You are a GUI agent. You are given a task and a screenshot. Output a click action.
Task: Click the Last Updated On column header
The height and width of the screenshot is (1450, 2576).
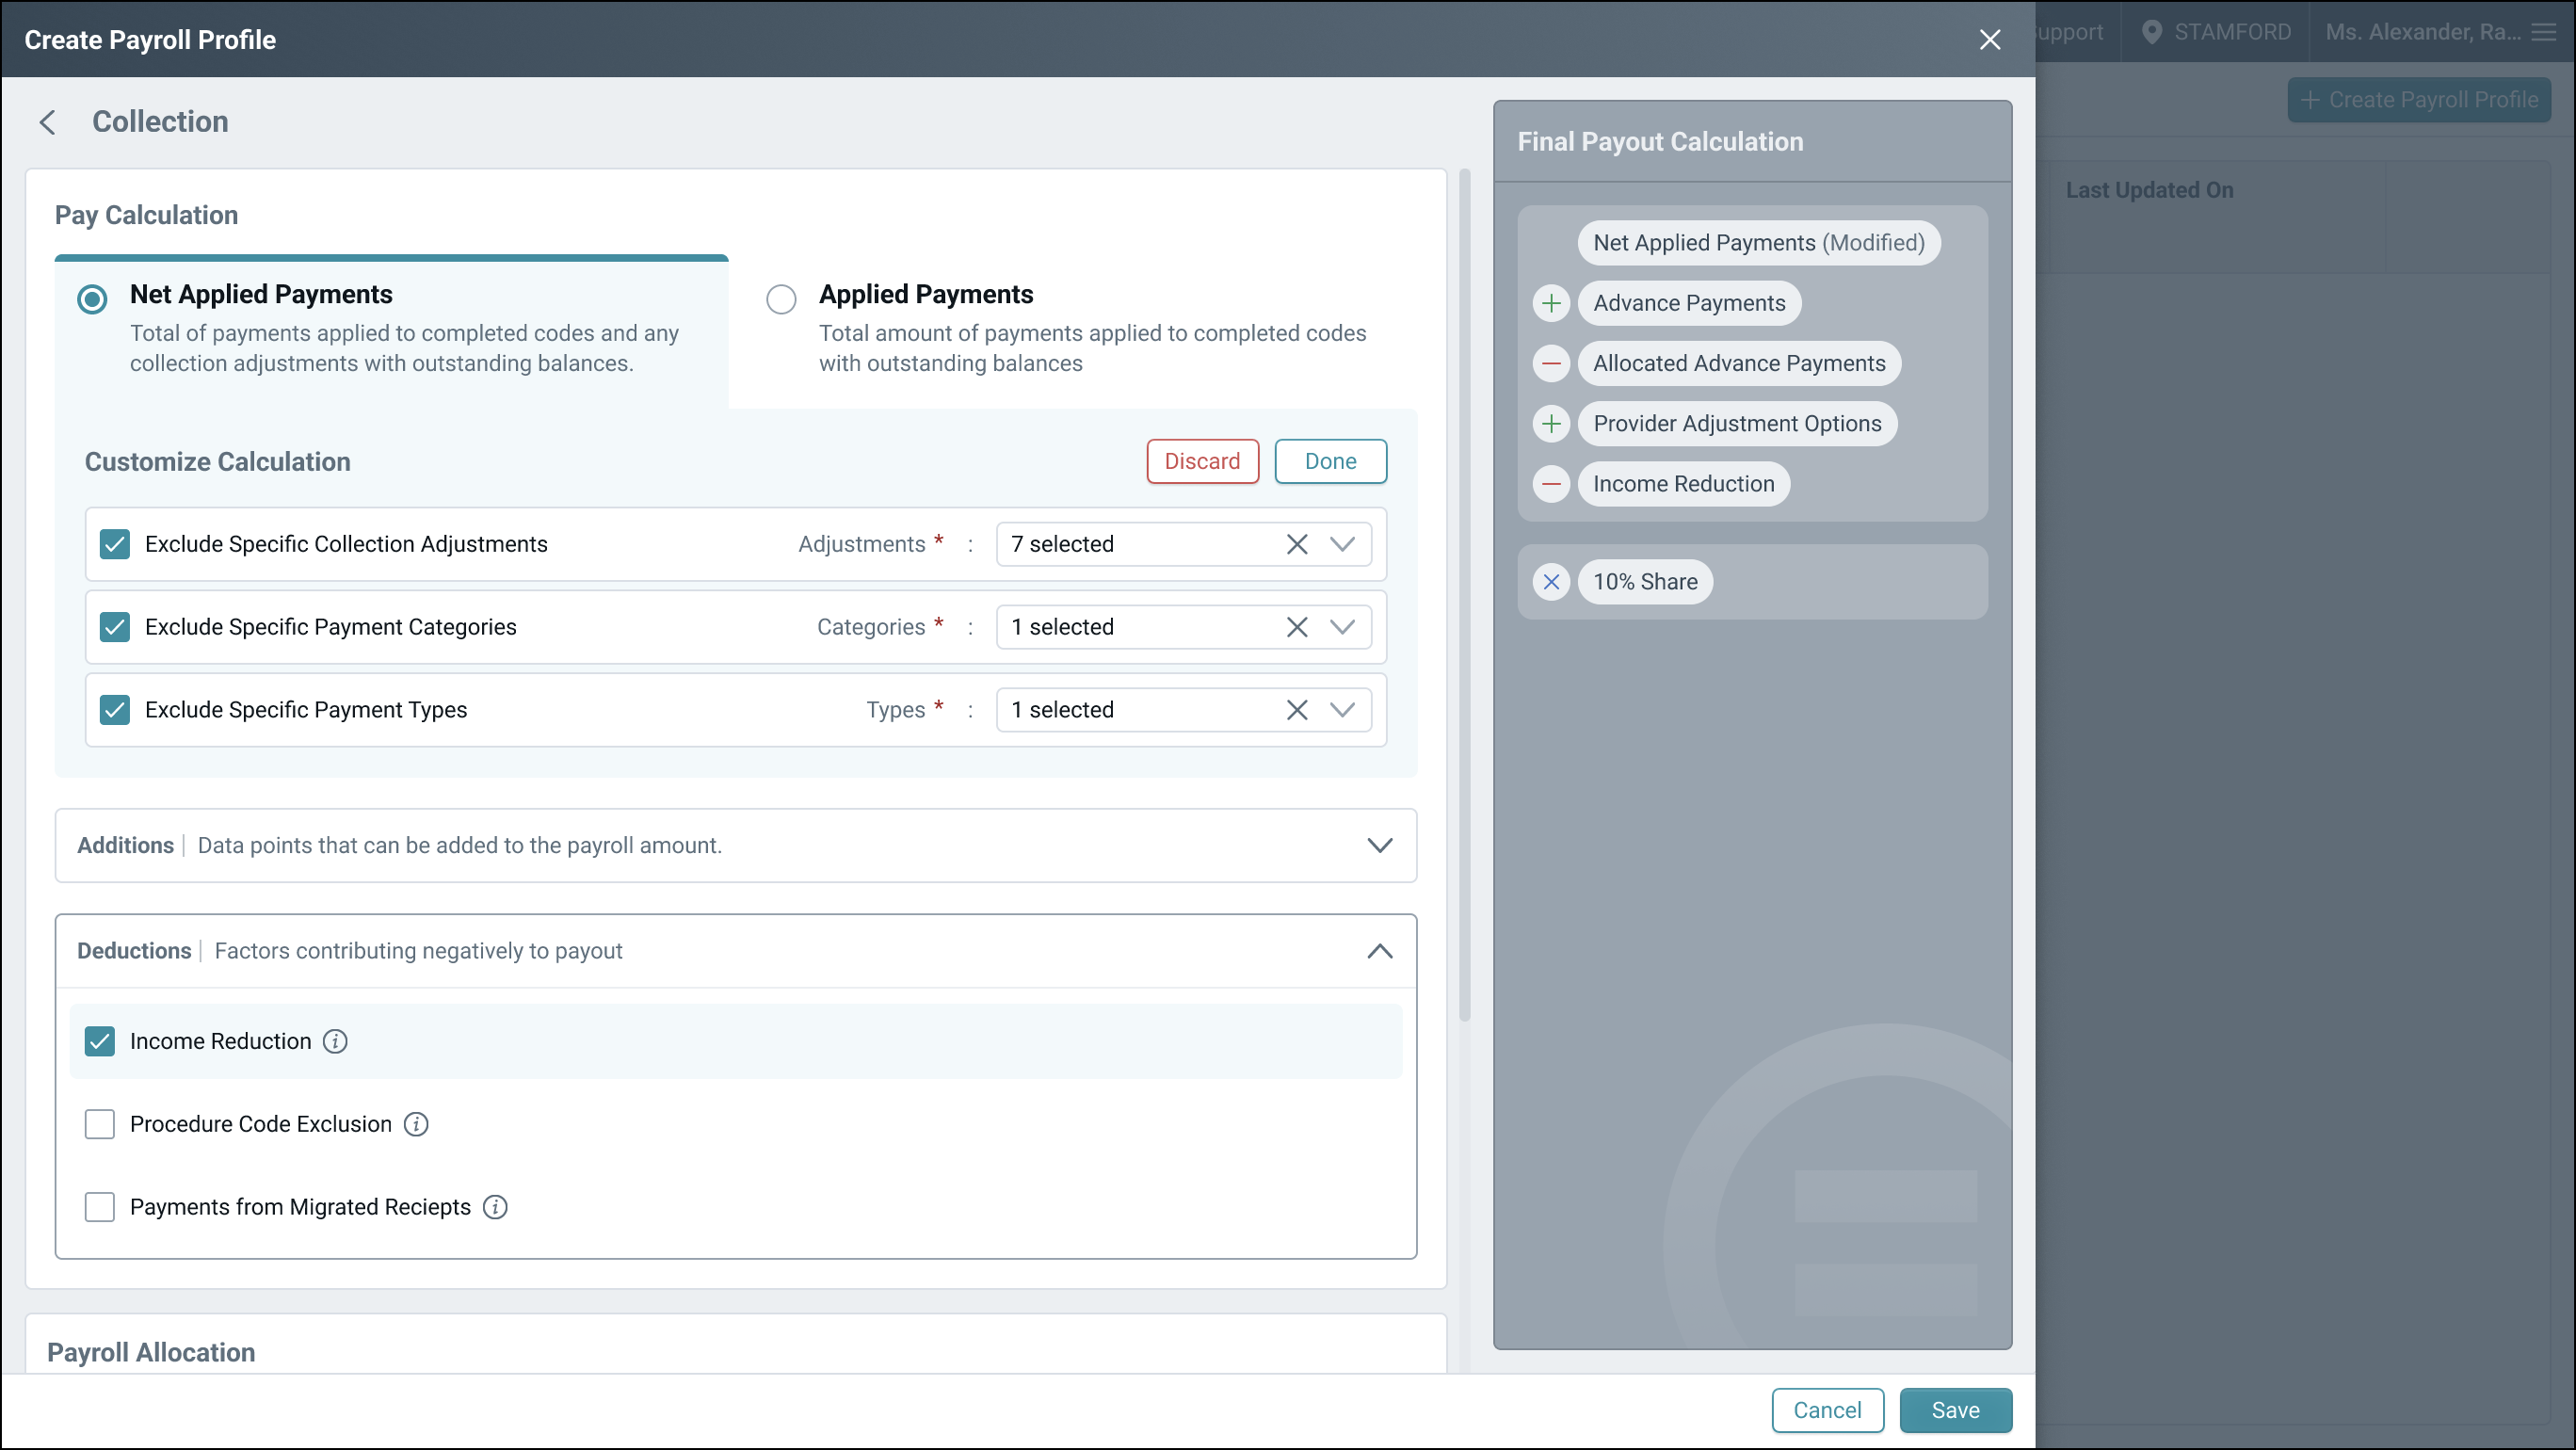[x=2149, y=190]
